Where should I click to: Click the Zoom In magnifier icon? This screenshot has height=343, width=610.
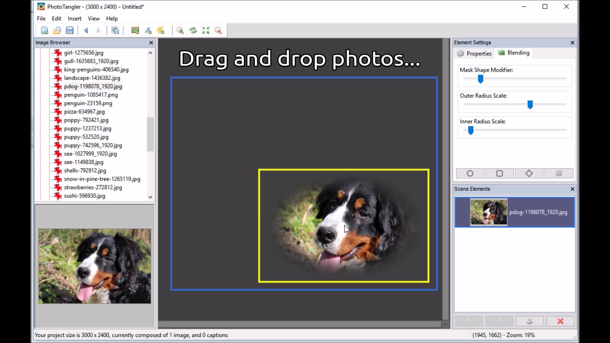[180, 30]
